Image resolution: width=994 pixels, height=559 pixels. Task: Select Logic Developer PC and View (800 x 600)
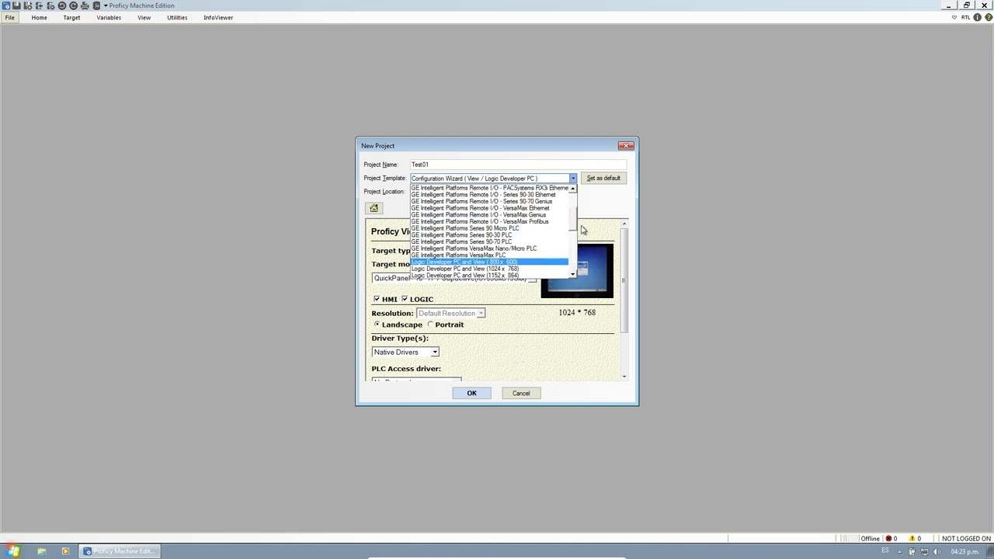(490, 262)
